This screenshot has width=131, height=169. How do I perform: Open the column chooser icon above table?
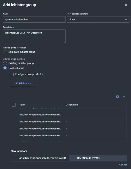[x=117, y=96]
